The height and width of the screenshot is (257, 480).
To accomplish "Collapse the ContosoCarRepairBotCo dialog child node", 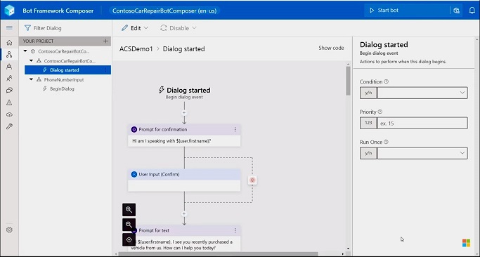I will click(31, 61).
